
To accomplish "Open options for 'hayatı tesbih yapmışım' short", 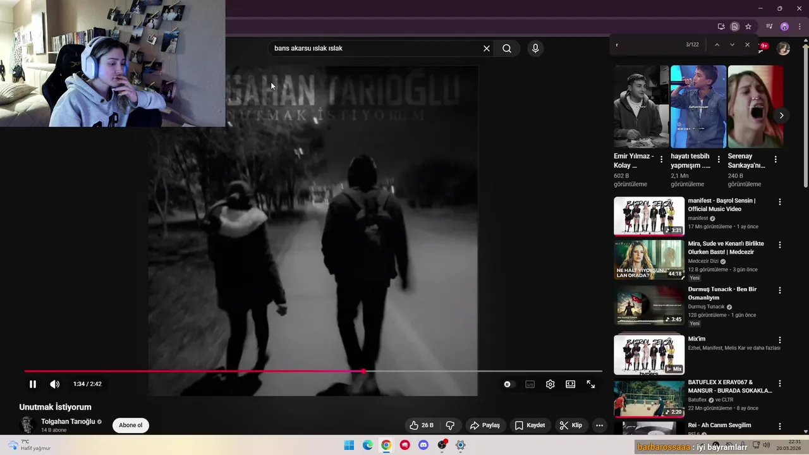I will (719, 160).
